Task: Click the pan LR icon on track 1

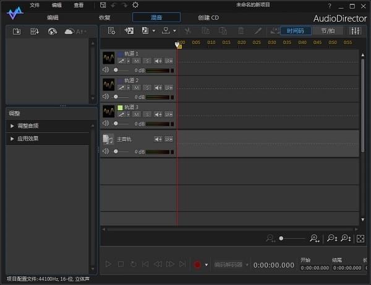Action: tap(169, 61)
